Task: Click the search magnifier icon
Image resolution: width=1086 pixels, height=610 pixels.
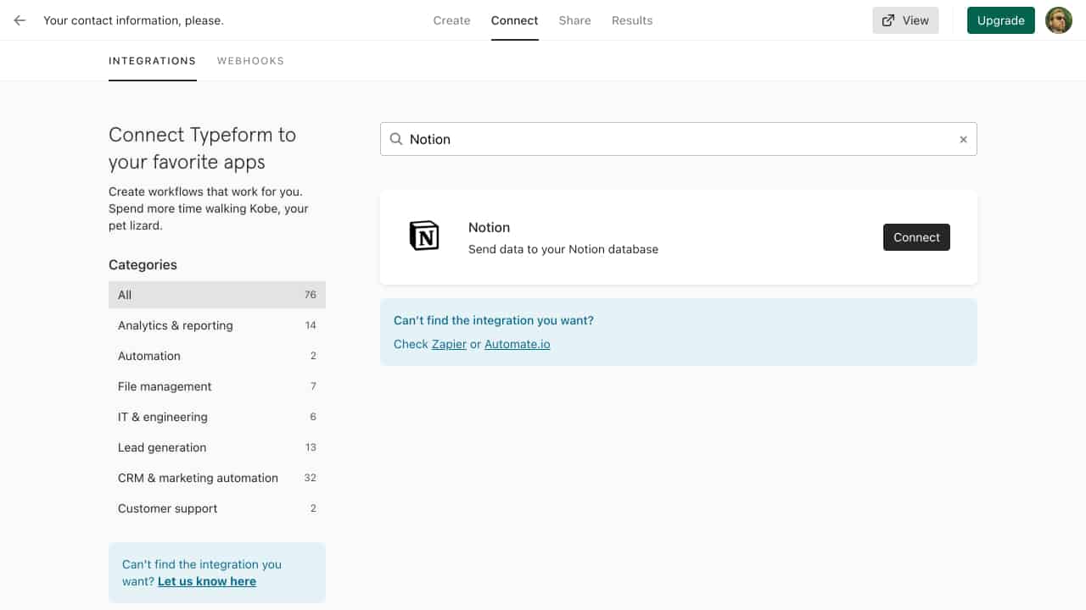Action: (x=396, y=139)
